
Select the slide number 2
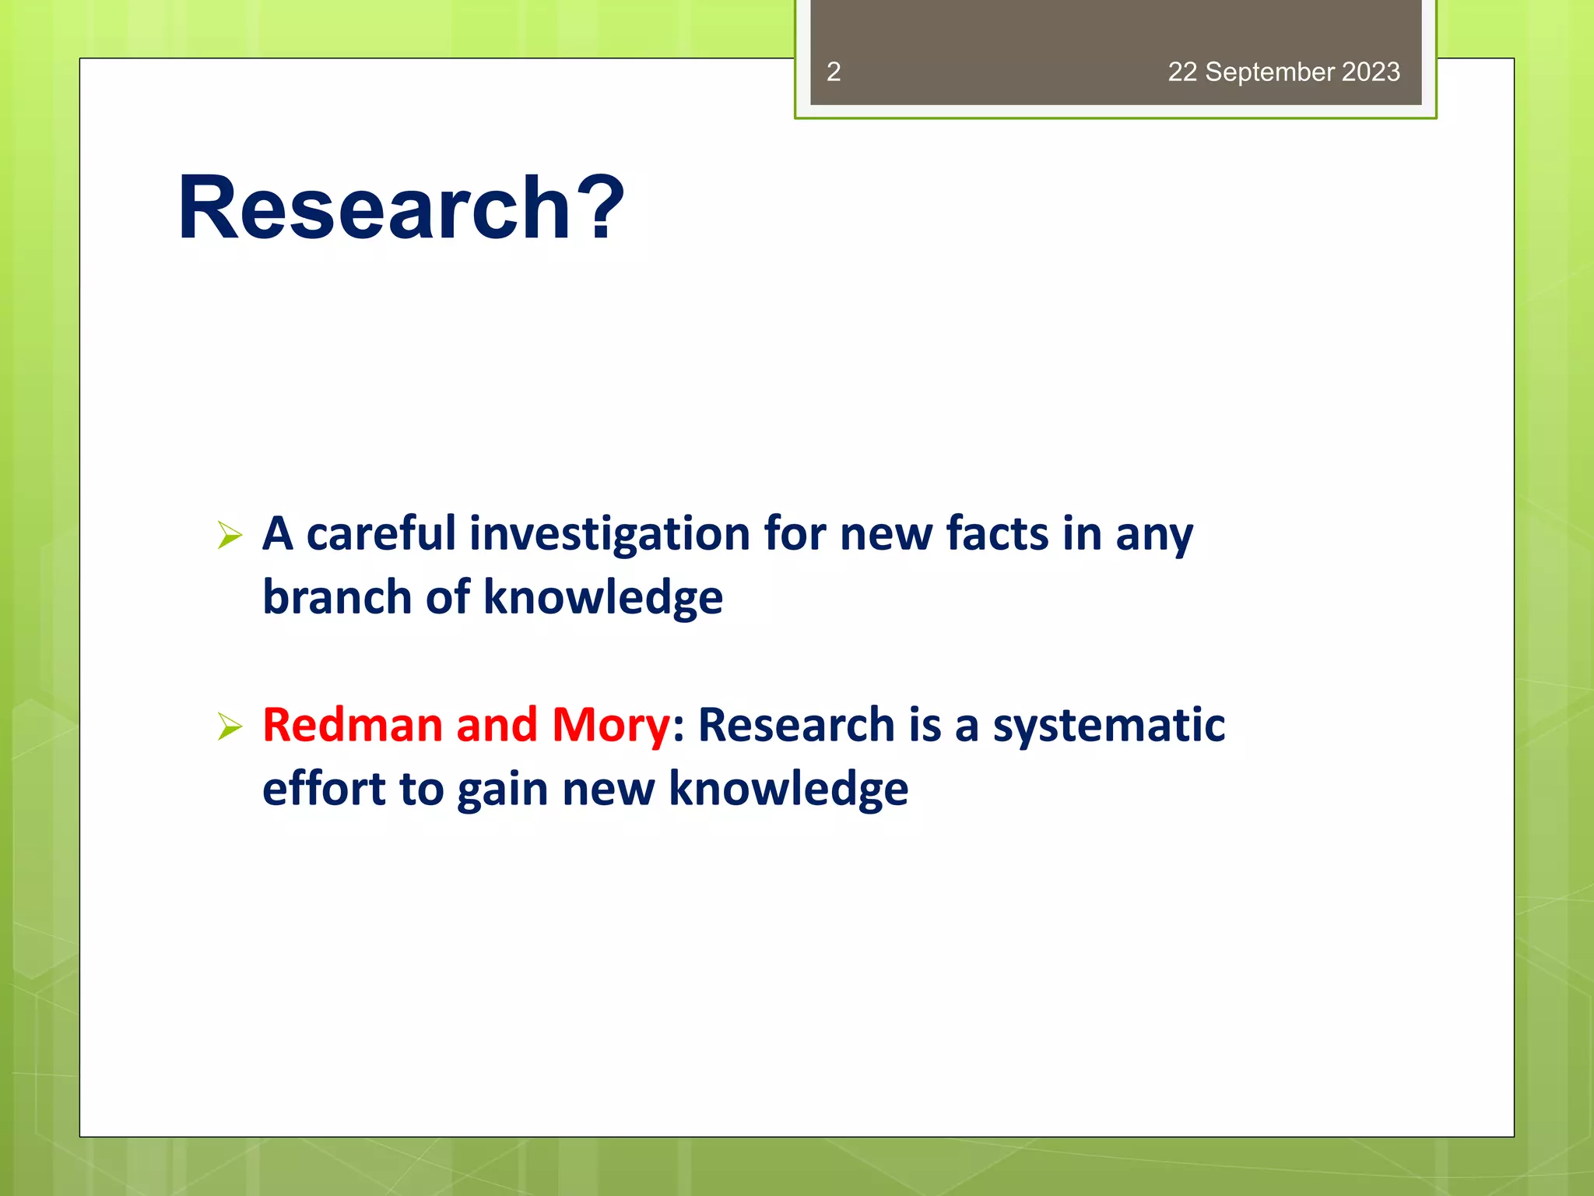click(x=834, y=72)
